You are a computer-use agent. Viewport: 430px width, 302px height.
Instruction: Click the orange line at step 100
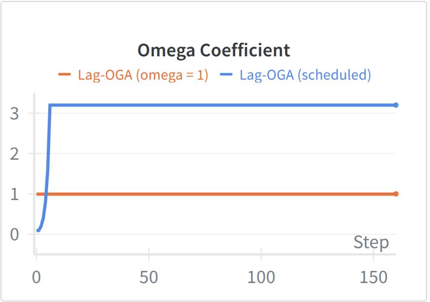[x=261, y=194]
